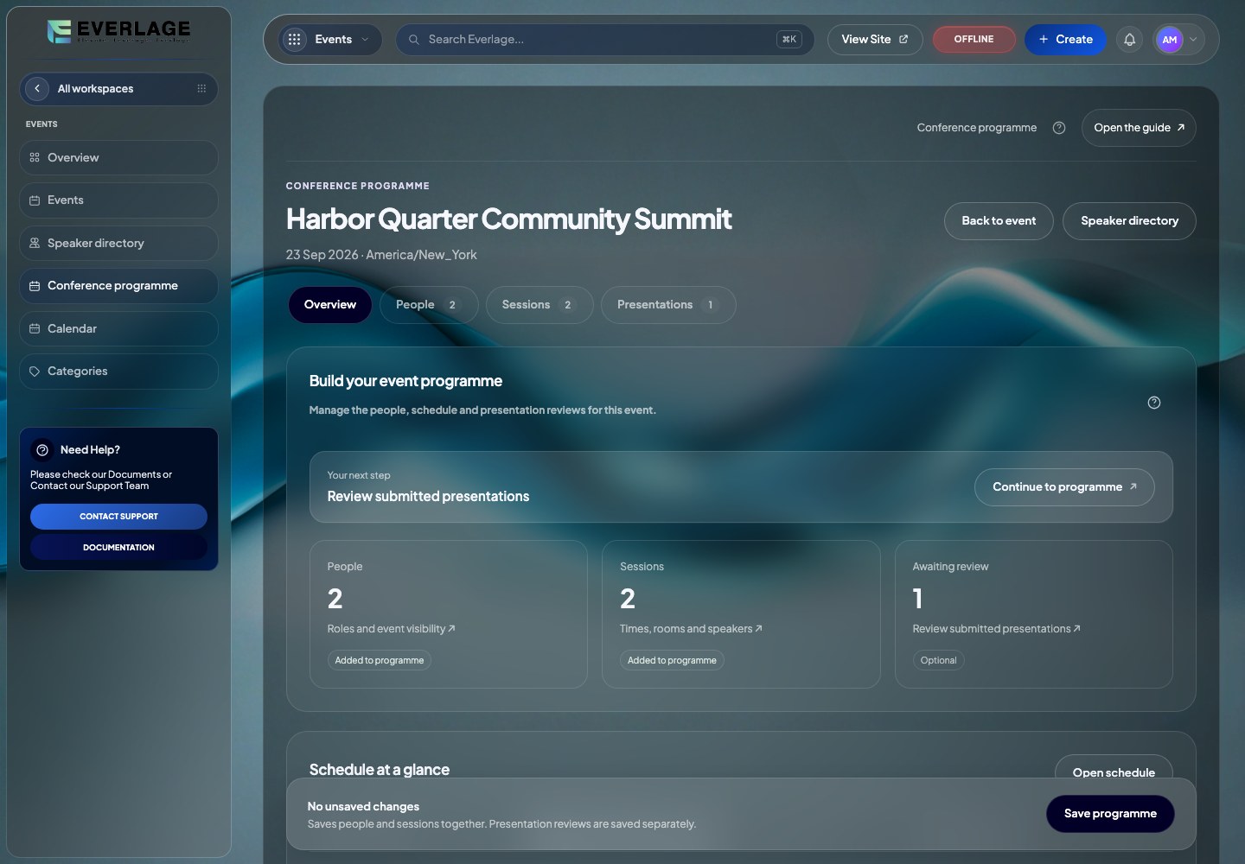Switch to the Sessions tab
Image resolution: width=1245 pixels, height=864 pixels.
539,305
